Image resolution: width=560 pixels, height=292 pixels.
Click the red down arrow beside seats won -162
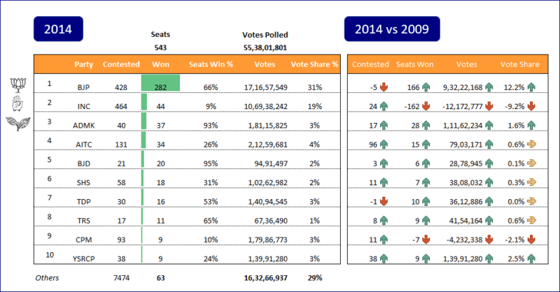(426, 106)
